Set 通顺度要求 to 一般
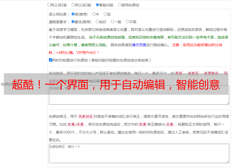The image size is (232, 168). click(x=113, y=22)
